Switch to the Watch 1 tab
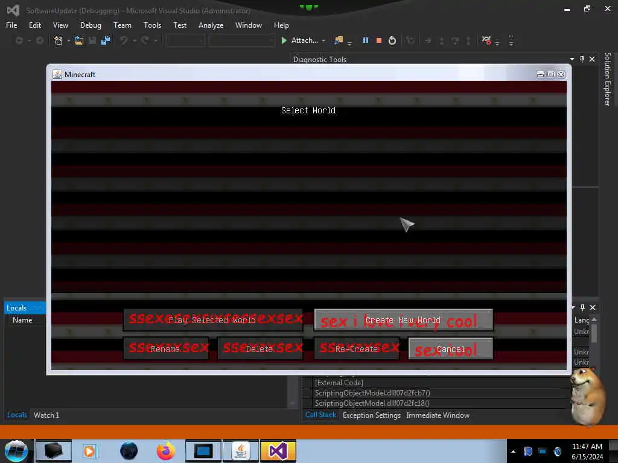The image size is (618, 463). coord(46,415)
